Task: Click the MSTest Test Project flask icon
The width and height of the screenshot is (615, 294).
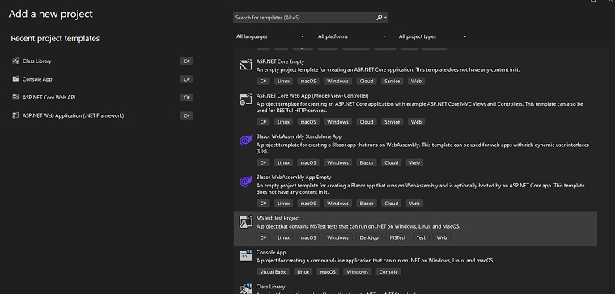Action: pos(246,221)
